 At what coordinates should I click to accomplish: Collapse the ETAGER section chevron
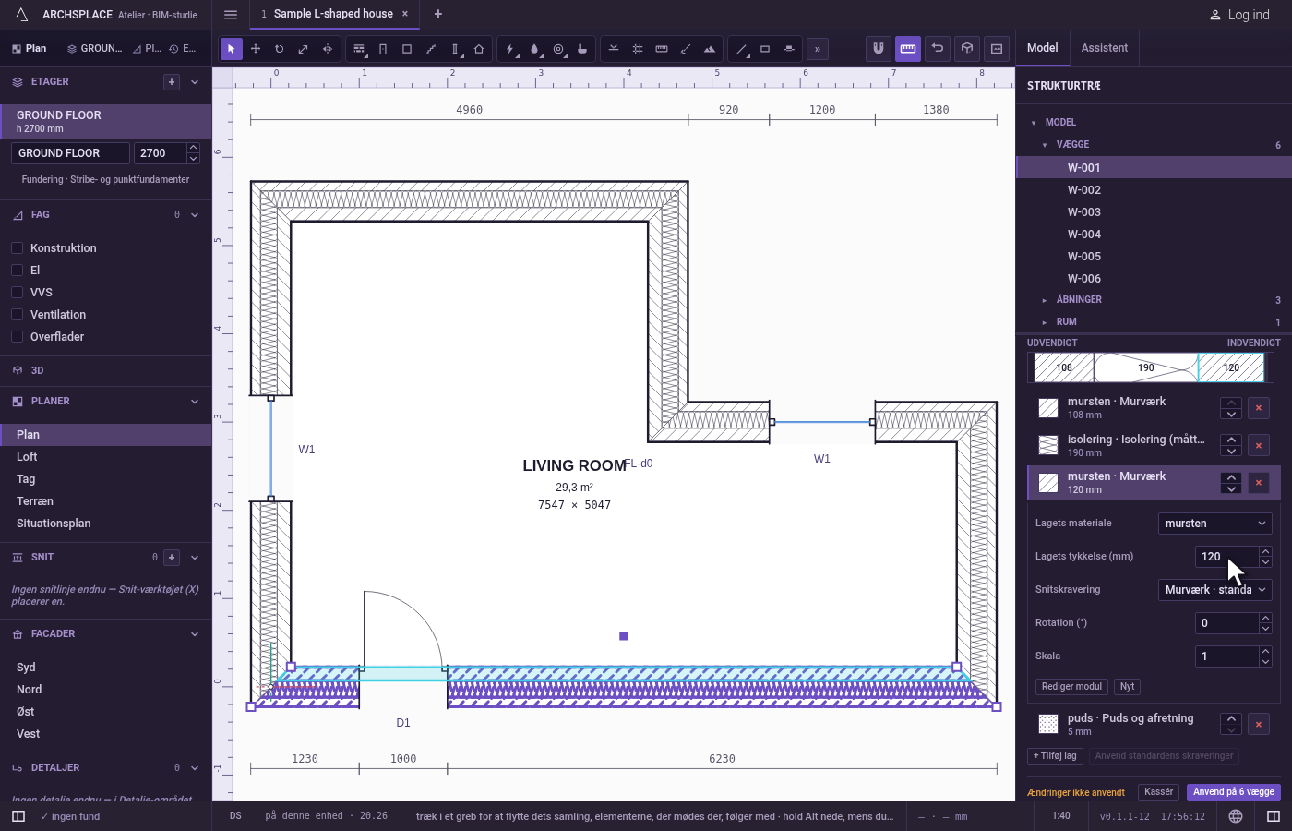coord(195,82)
